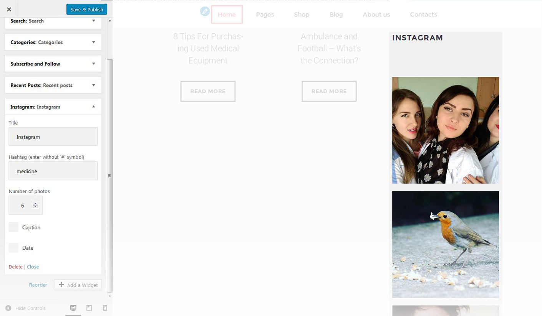Viewport: 542px width, 316px height.
Task: Switch to mobile preview device icon
Action: coord(105,308)
